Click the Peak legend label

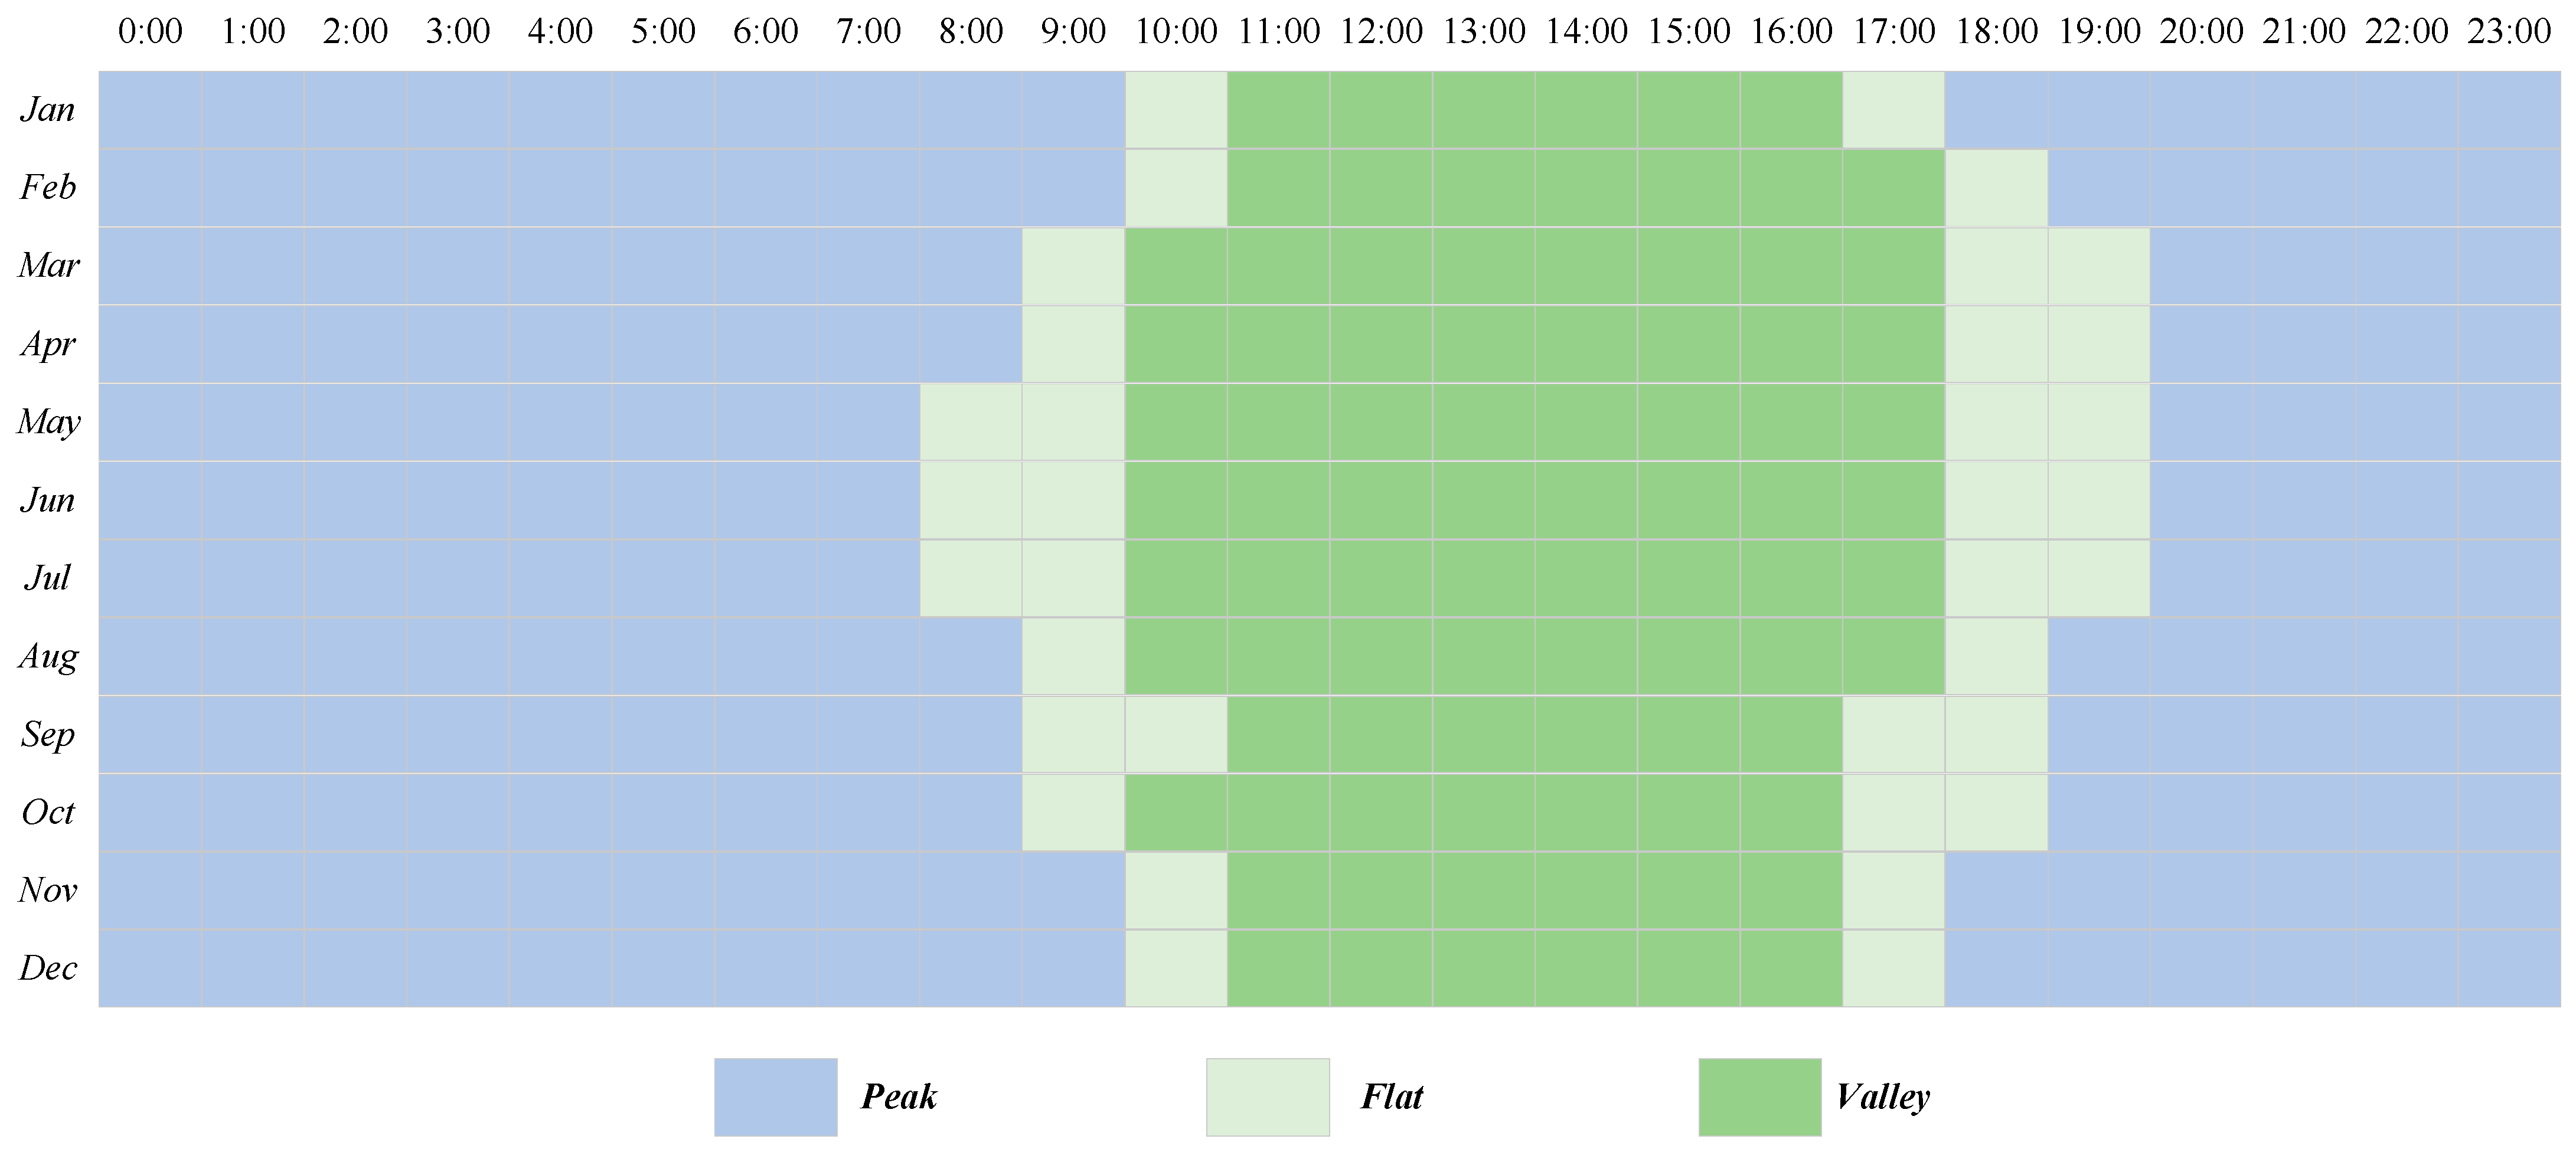(898, 1097)
